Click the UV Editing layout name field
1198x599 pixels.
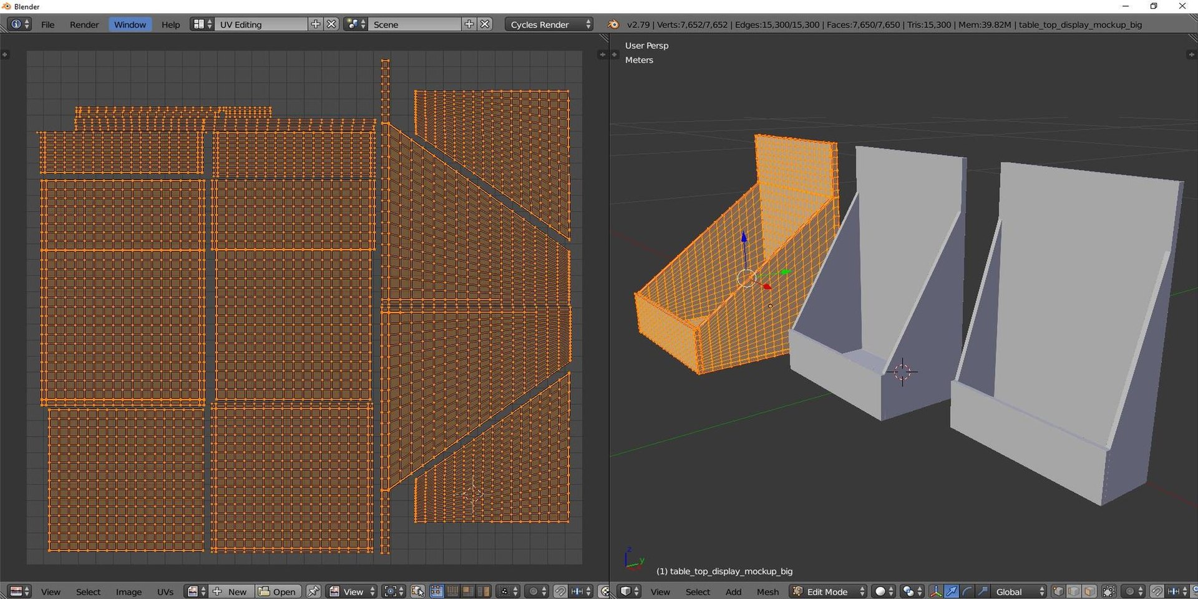[x=261, y=24]
